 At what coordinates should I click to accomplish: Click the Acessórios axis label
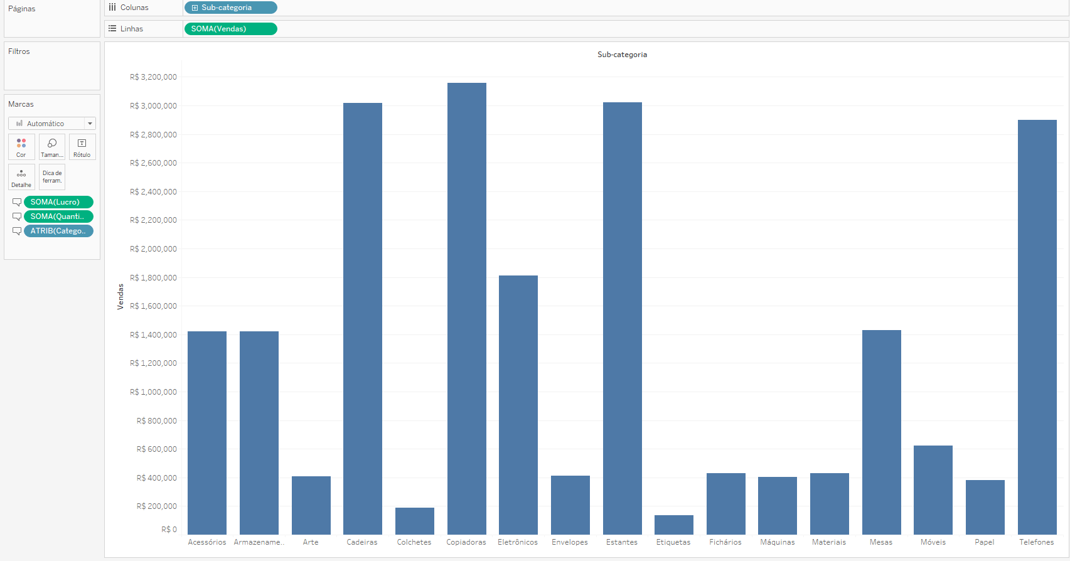[x=207, y=542]
